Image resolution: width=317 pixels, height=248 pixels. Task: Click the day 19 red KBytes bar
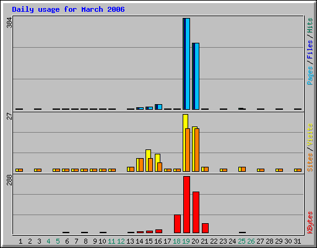tap(186, 205)
